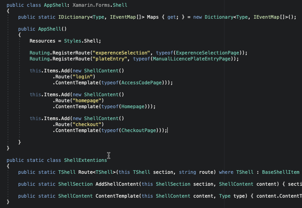This screenshot has width=302, height=208.
Task: Click the 'Route<TShell>' method declaration name
Action: click(97, 172)
